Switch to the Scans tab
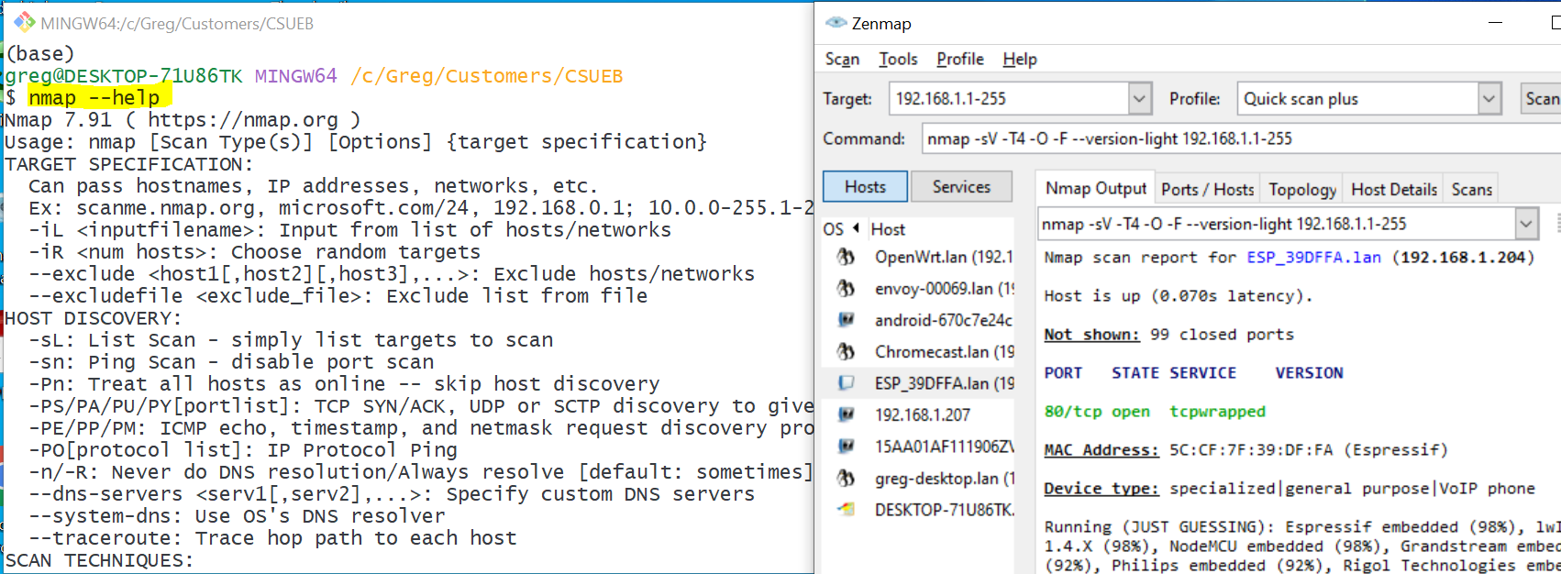This screenshot has height=574, width=1561. pyautogui.click(x=1472, y=190)
